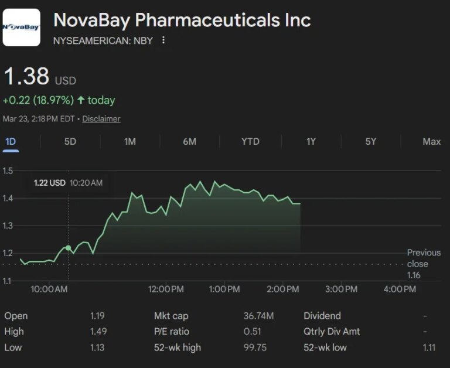Switch to the 5D chart tab
450x368 pixels.
[x=70, y=141]
